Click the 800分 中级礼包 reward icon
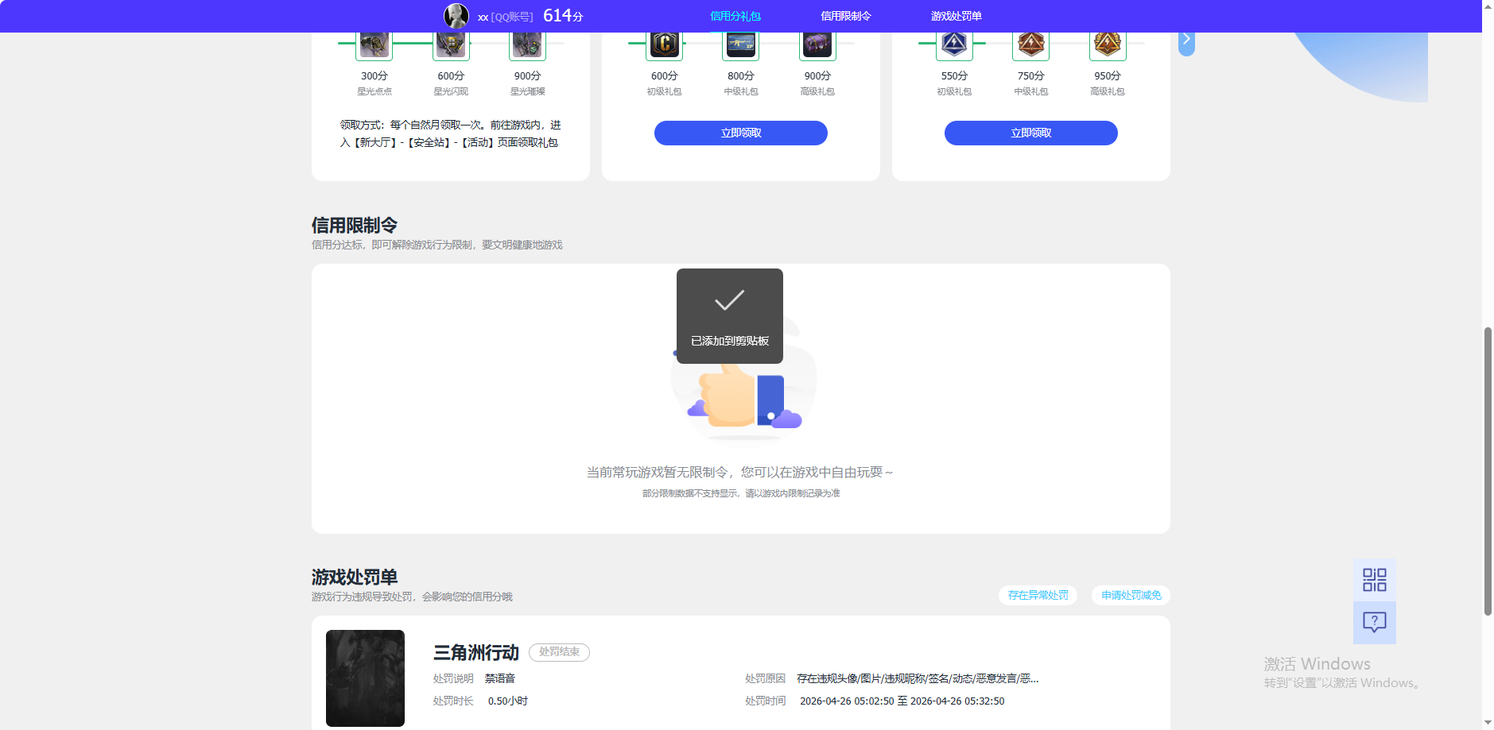The width and height of the screenshot is (1494, 730). tap(741, 45)
